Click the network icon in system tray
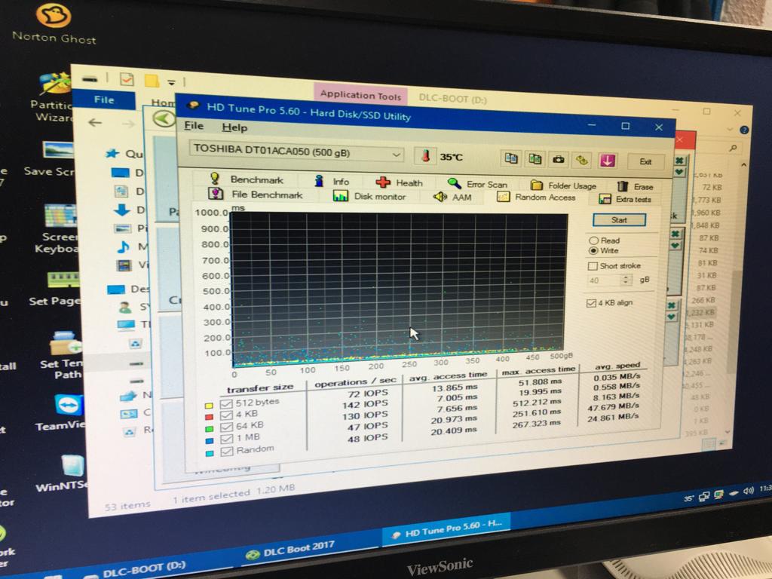 704,496
